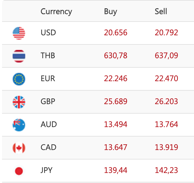Click the Japan flag icon

pyautogui.click(x=19, y=171)
